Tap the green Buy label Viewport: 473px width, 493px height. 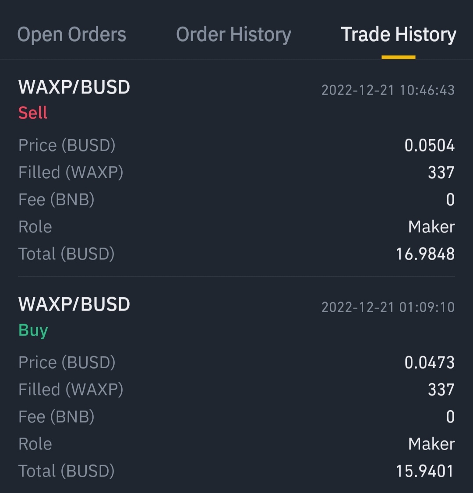click(x=33, y=331)
